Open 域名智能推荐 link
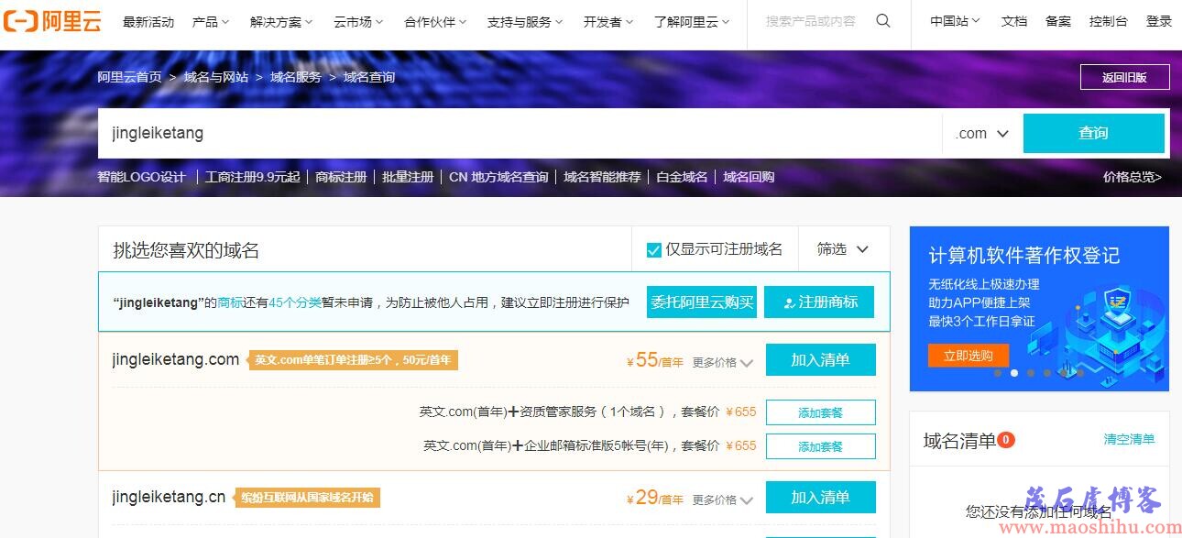The height and width of the screenshot is (538, 1182). click(x=602, y=177)
